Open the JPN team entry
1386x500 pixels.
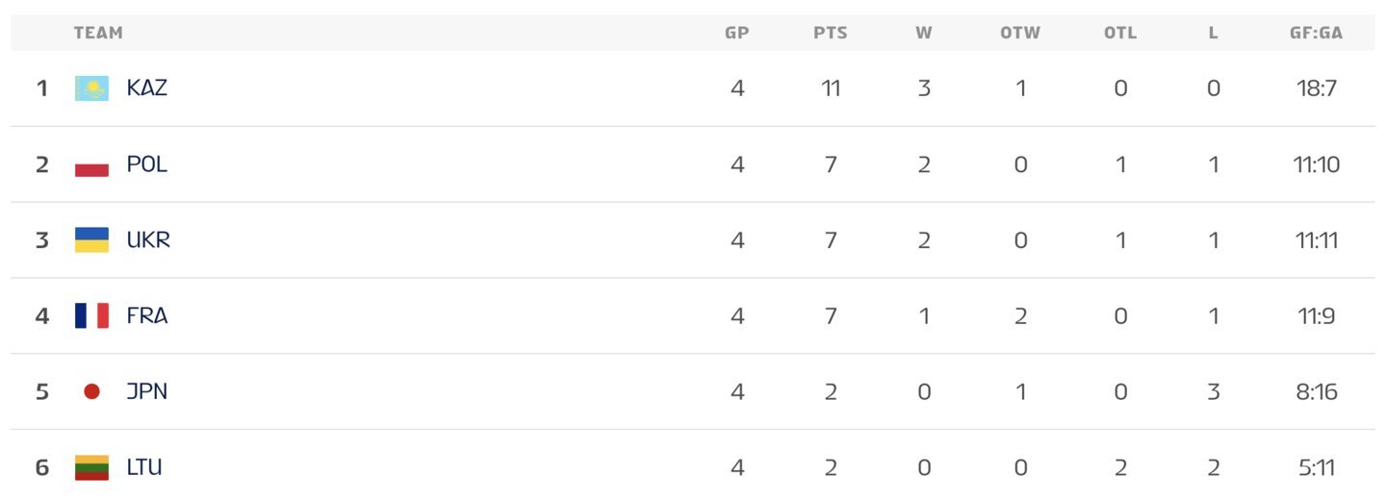(x=147, y=391)
